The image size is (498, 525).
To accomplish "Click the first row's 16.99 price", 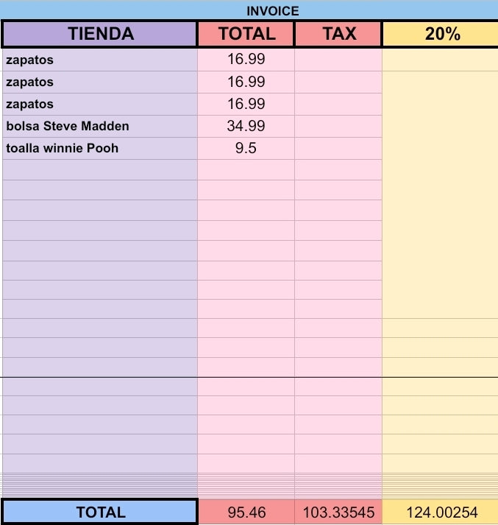I will [x=246, y=60].
